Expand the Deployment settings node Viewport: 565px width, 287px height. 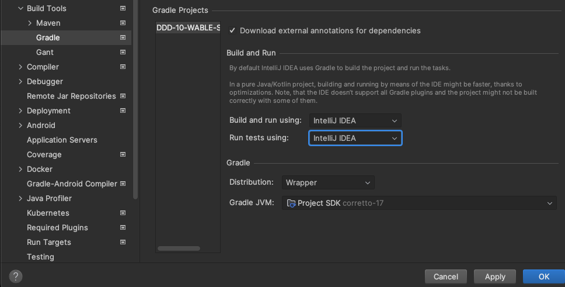[20, 110]
